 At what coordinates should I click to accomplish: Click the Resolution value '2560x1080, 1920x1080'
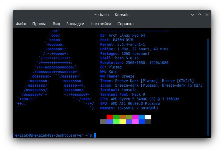coord(147,63)
